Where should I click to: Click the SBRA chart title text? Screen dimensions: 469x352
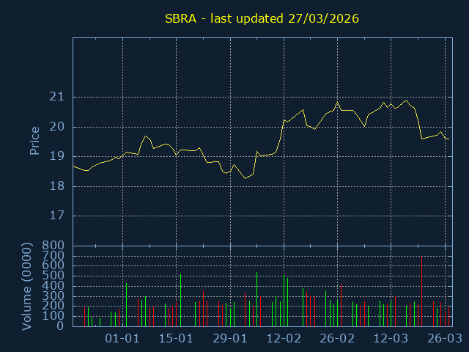(x=262, y=18)
